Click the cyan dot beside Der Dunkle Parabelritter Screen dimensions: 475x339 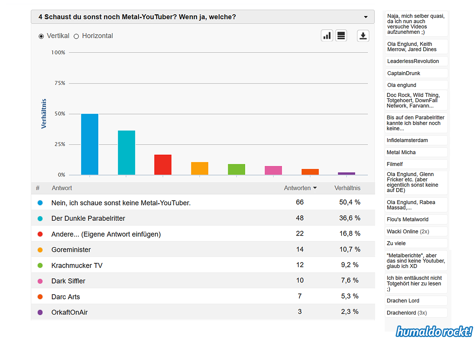click(40, 219)
